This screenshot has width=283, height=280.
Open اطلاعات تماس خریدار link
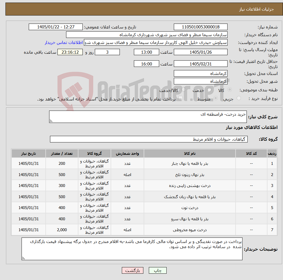pyautogui.click(x=64, y=43)
